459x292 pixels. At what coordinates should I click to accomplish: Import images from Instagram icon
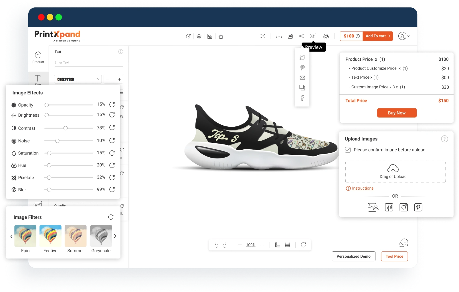click(x=403, y=207)
